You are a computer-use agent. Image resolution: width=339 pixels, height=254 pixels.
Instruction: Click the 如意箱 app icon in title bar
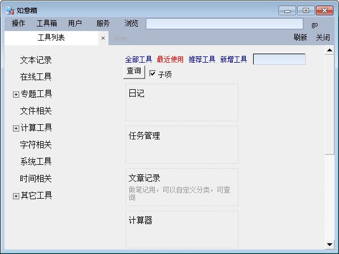tap(10, 10)
